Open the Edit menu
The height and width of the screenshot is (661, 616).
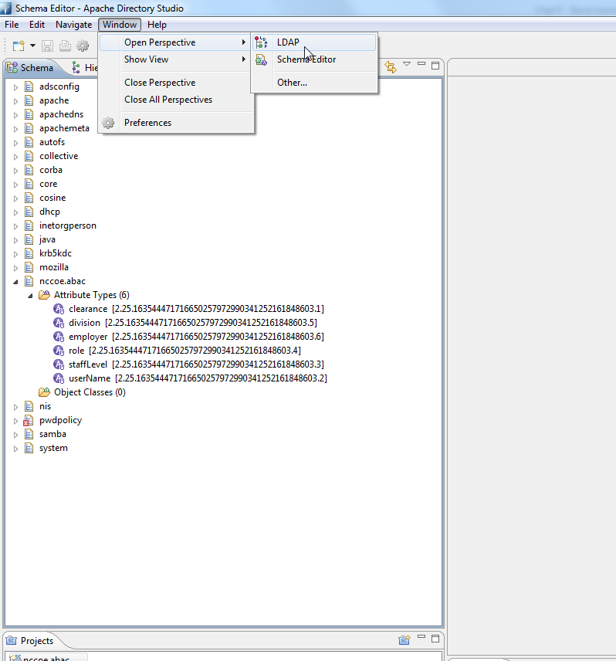[36, 25]
